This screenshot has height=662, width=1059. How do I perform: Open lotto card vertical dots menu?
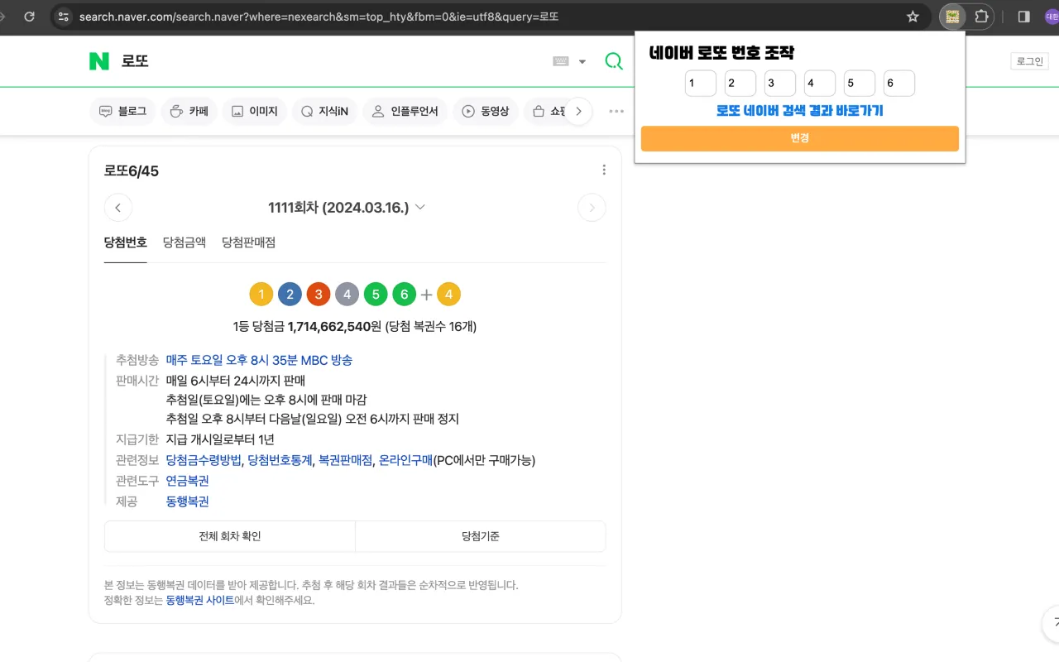coord(604,170)
